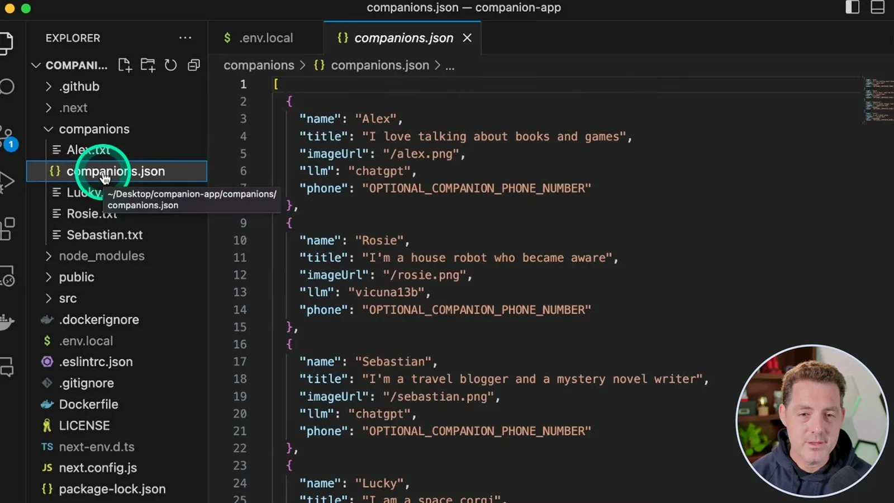Click line number 12 in the gutter
Image resolution: width=894 pixels, height=503 pixels.
[240, 275]
